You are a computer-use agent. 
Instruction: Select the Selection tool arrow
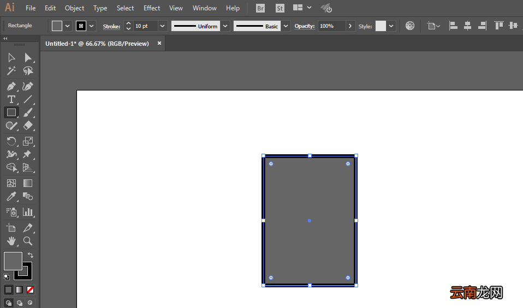(11, 58)
